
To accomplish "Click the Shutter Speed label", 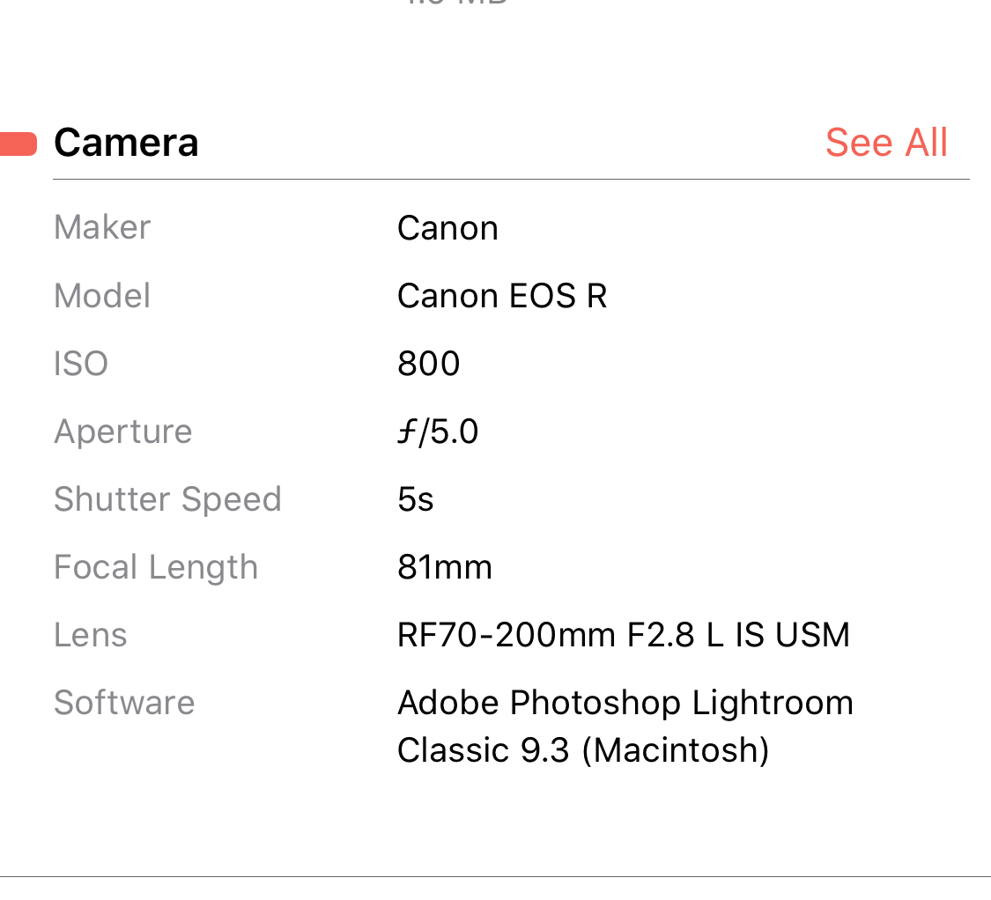I will click(167, 499).
